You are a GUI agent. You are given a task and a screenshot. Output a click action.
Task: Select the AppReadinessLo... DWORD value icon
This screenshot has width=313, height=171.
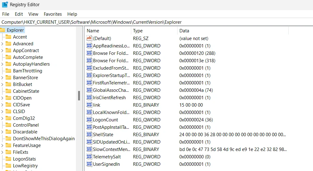pyautogui.click(x=89, y=46)
